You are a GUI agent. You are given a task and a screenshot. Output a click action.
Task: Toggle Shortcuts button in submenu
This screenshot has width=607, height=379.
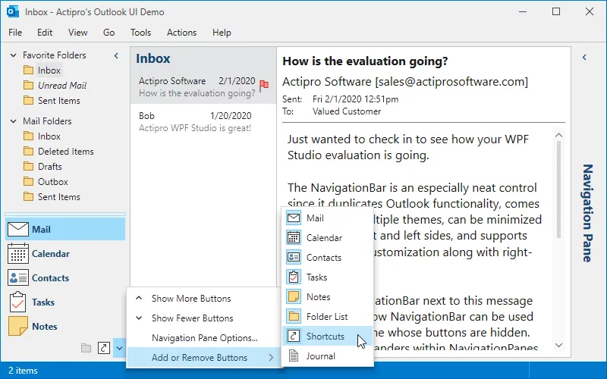[328, 336]
